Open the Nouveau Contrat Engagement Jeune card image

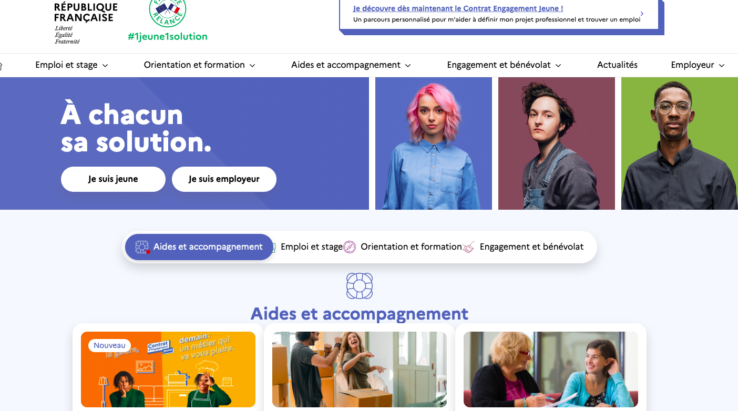pyautogui.click(x=168, y=369)
